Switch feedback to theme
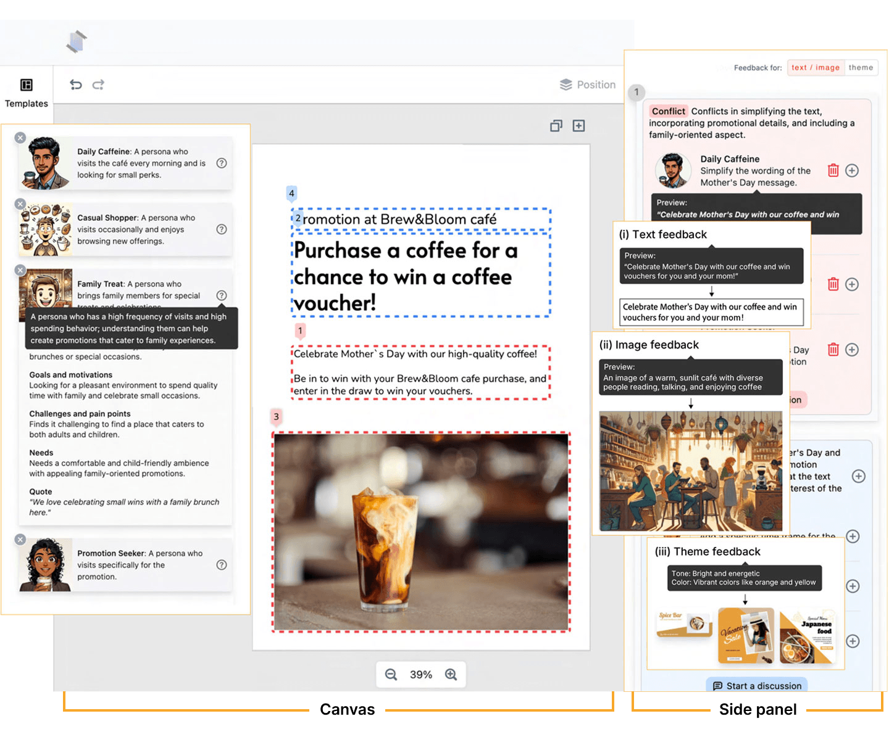Screen dimensions: 889x740 coord(861,68)
